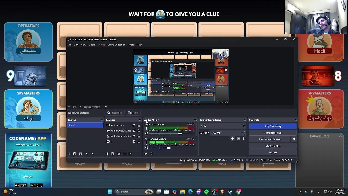The width and height of the screenshot is (348, 196).
Task: Open the Fade transition dropdown
Action: tap(223, 126)
